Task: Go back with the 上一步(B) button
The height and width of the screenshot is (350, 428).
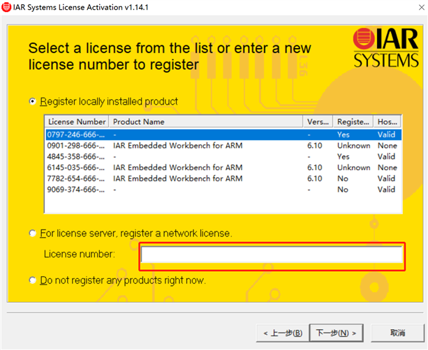Action: pos(283,333)
